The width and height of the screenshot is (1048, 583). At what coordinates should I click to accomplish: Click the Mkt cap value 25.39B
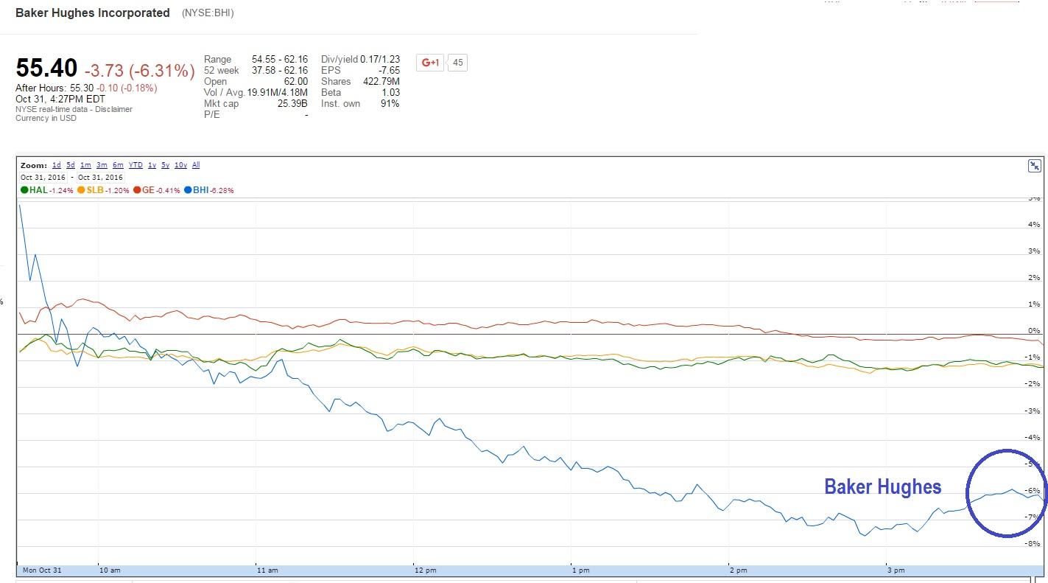pyautogui.click(x=294, y=103)
